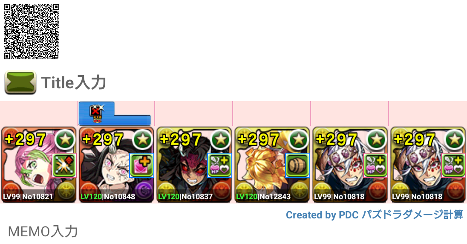Select the fifth card, No10818
This screenshot has width=467, height=244.
click(350, 165)
